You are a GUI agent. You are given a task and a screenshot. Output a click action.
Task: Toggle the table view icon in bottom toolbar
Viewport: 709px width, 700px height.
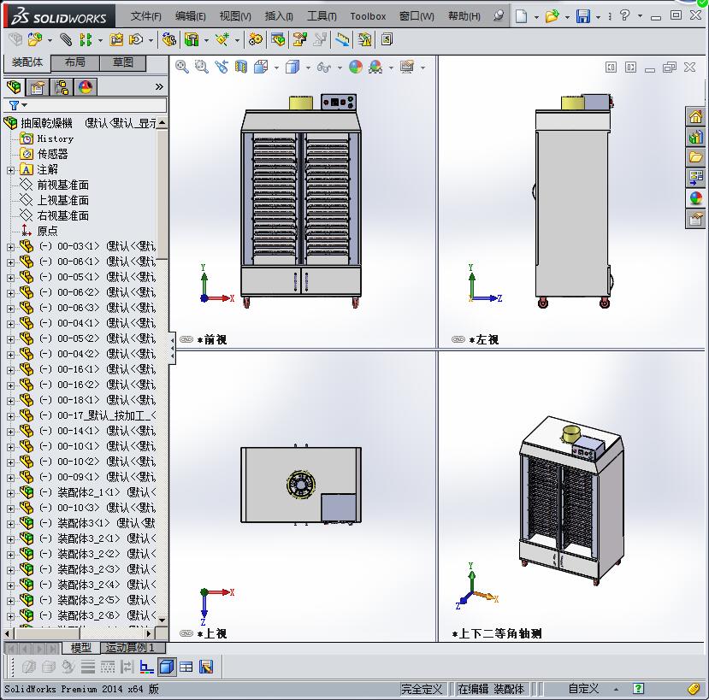[186, 667]
